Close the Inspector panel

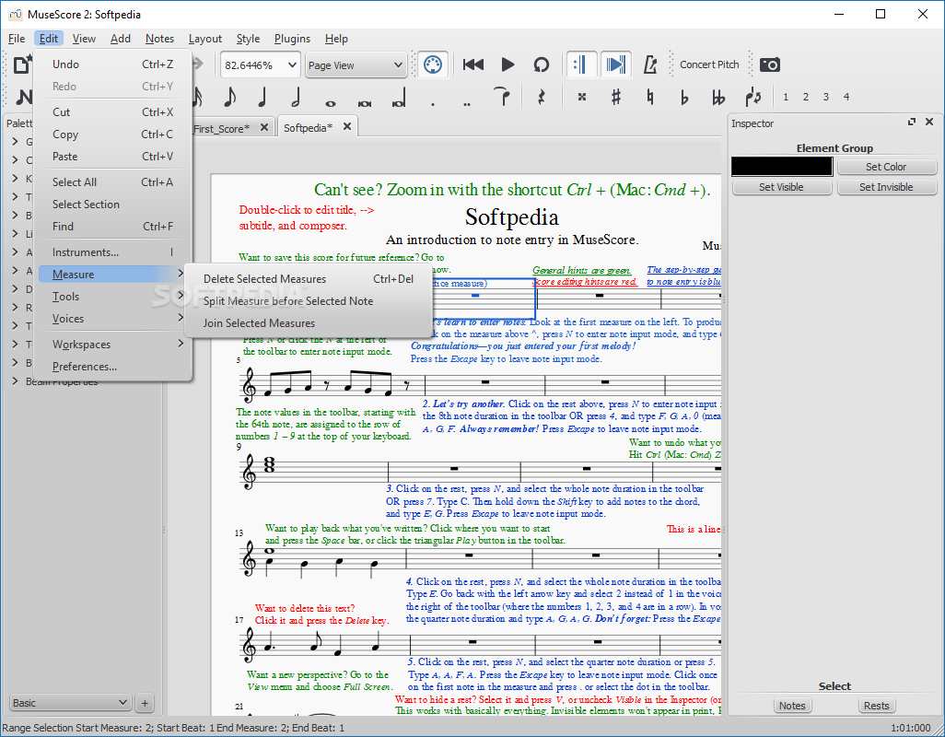929,122
